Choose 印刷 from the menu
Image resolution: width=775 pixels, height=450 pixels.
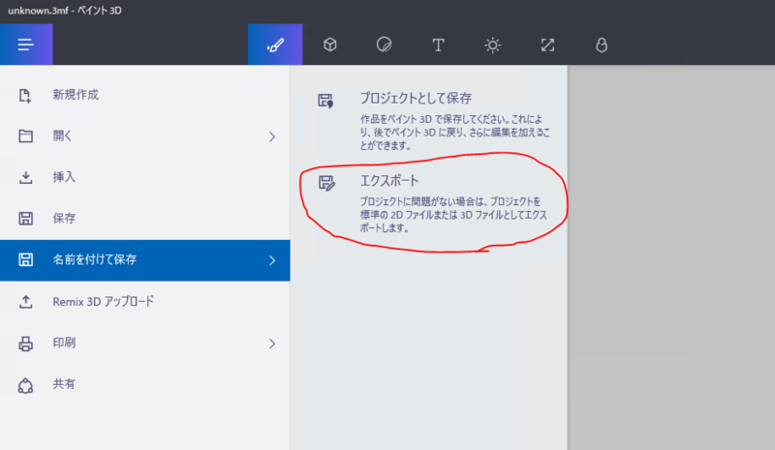click(x=144, y=343)
